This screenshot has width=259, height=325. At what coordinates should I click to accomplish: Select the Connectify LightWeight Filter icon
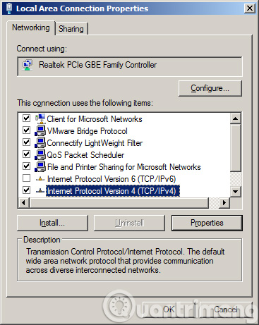tap(40, 142)
